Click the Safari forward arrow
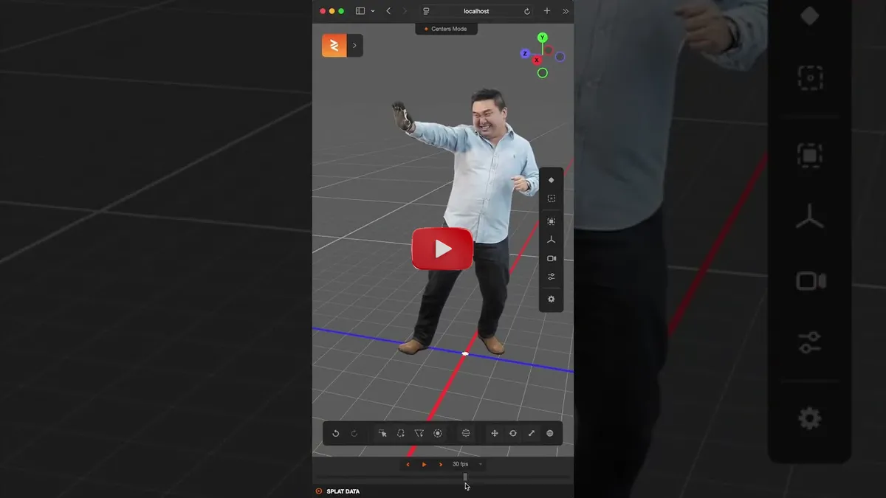This screenshot has height=498, width=886. tap(405, 11)
